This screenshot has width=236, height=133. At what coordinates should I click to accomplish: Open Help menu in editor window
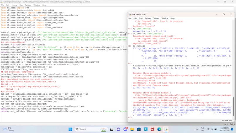(45, 5)
